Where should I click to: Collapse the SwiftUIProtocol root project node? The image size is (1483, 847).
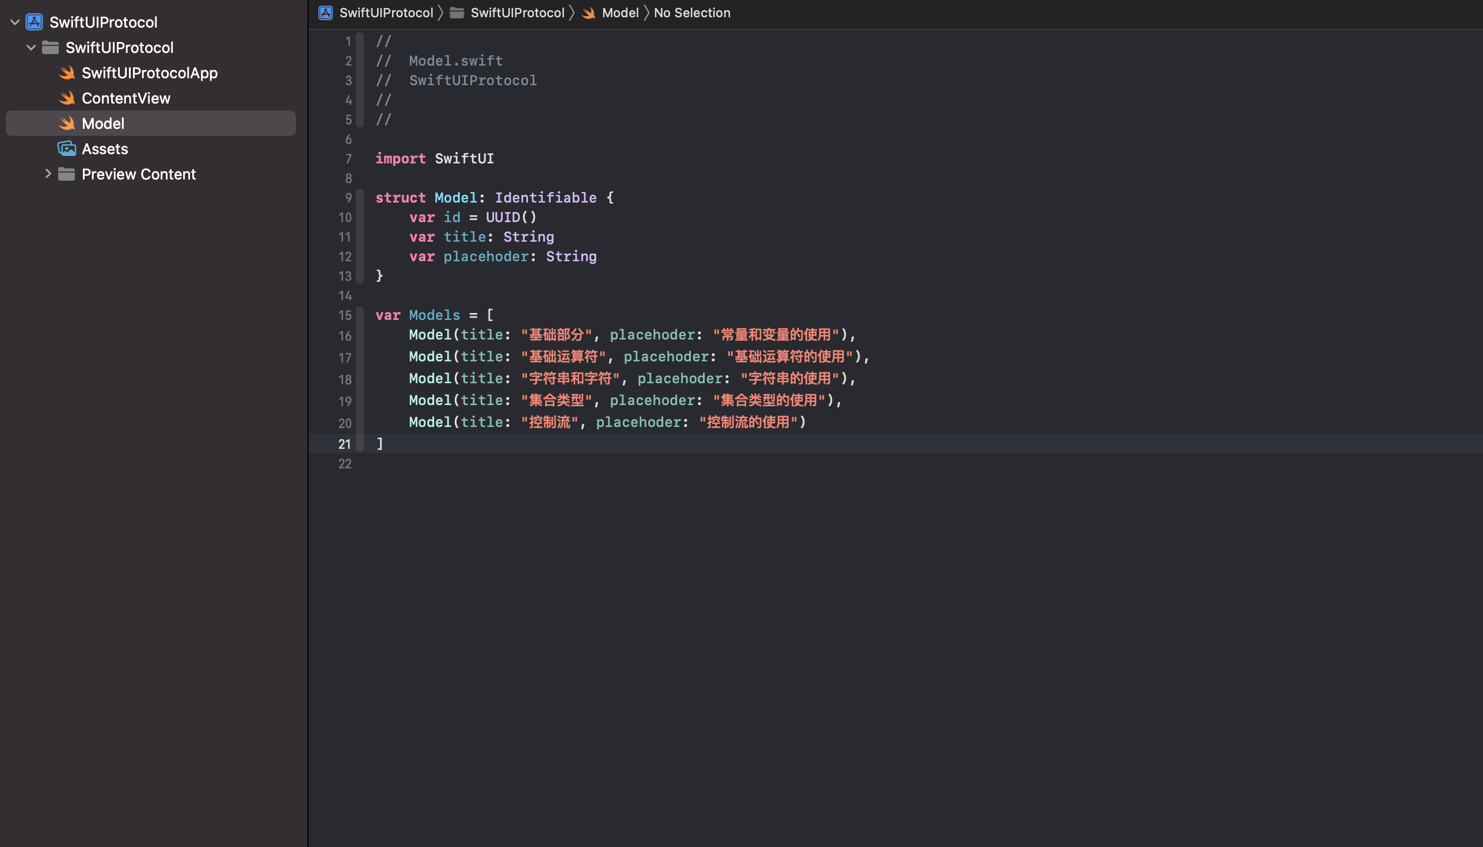point(15,22)
